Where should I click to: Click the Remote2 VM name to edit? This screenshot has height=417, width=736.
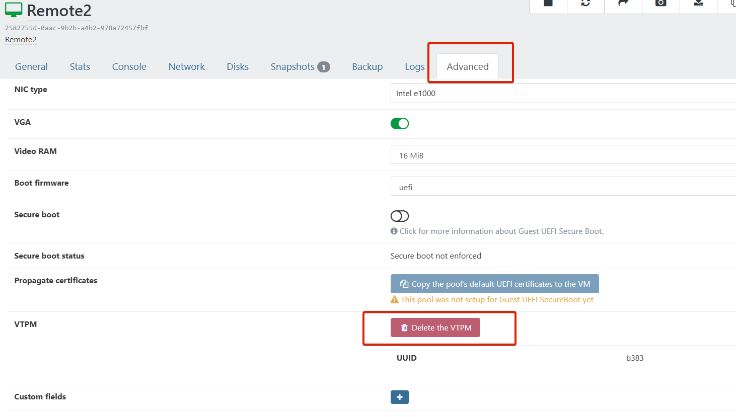(59, 11)
